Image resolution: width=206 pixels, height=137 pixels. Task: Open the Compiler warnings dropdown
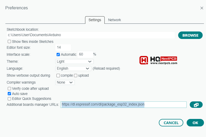pyautogui.click(x=65, y=82)
